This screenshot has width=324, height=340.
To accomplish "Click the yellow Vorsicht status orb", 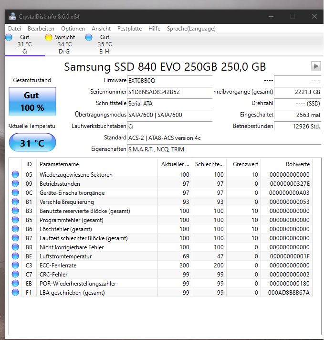I will (49, 37).
